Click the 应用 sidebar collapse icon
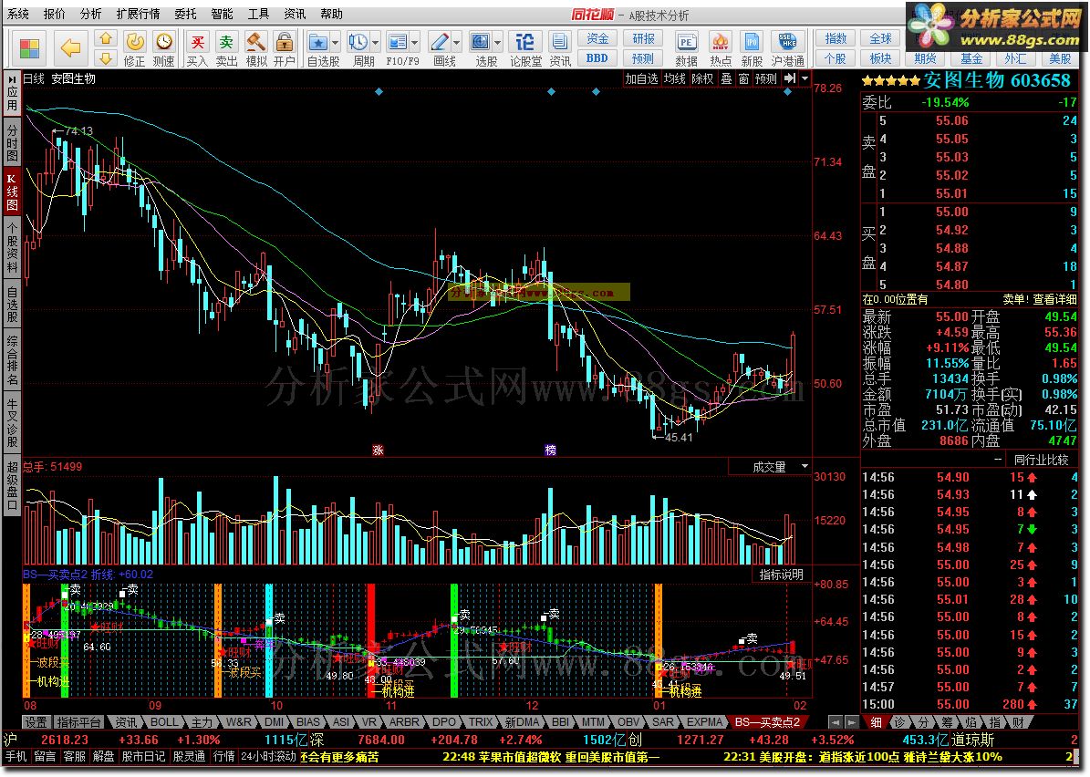Screen dimensions: 1090x777 13,93
